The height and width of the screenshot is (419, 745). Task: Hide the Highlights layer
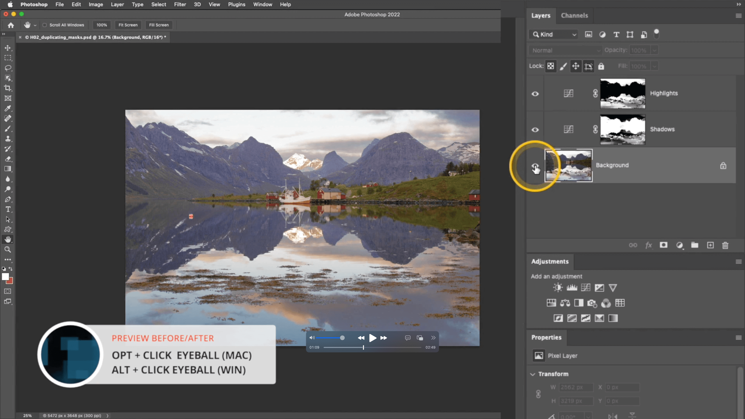[x=535, y=94]
